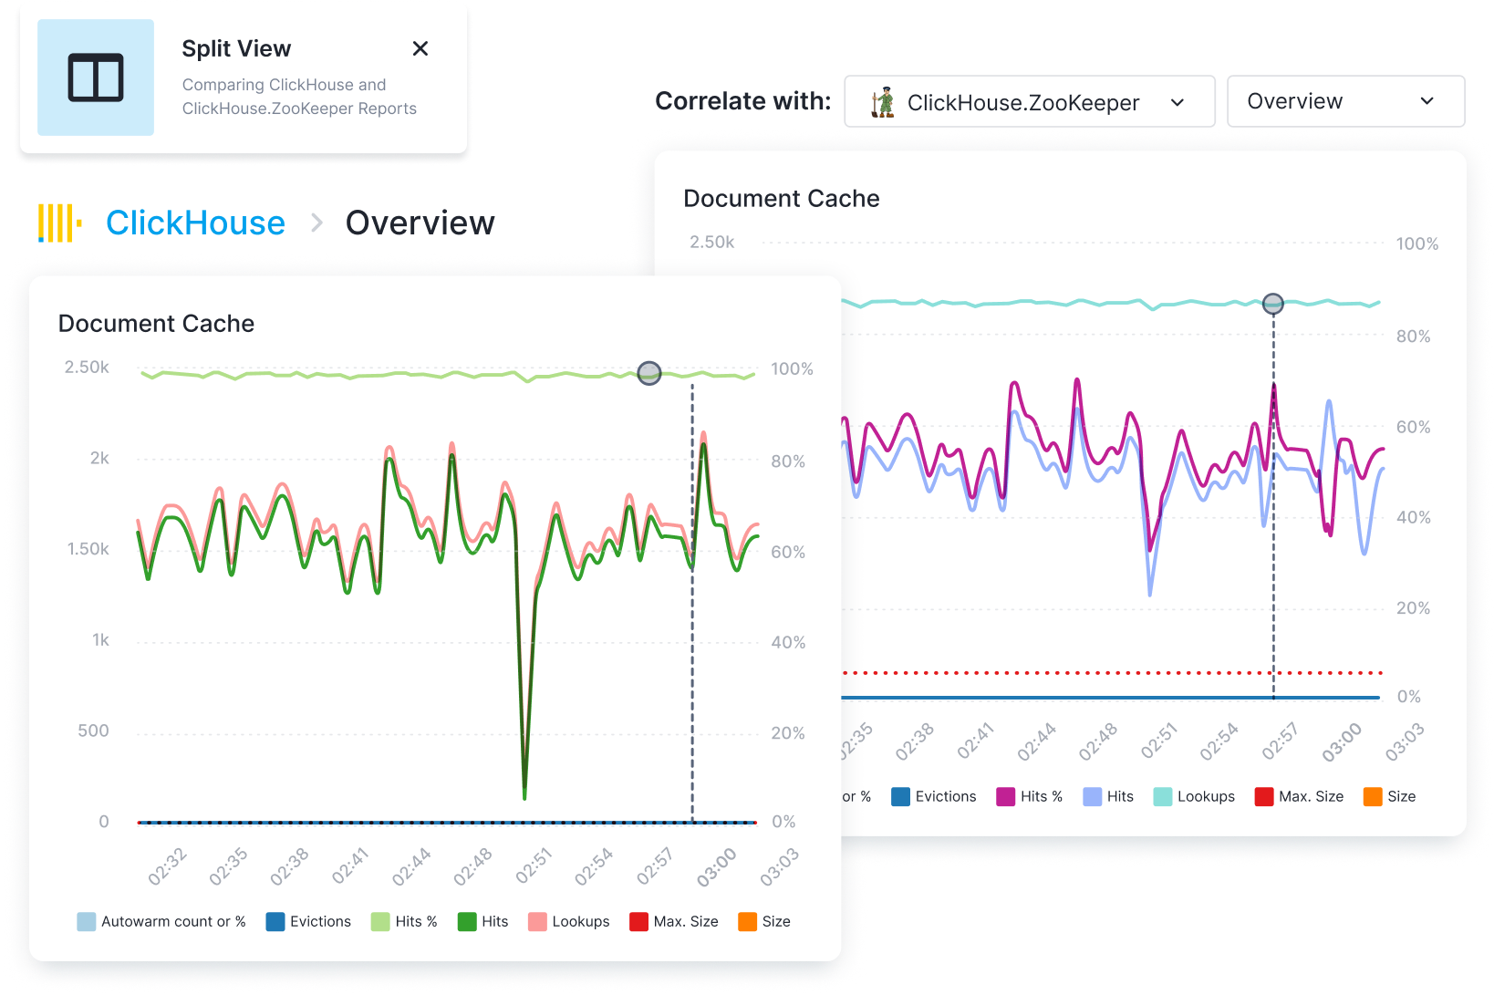The height and width of the screenshot is (995, 1494).
Task: Toggle Evictions series in left chart legend
Action: (308, 921)
